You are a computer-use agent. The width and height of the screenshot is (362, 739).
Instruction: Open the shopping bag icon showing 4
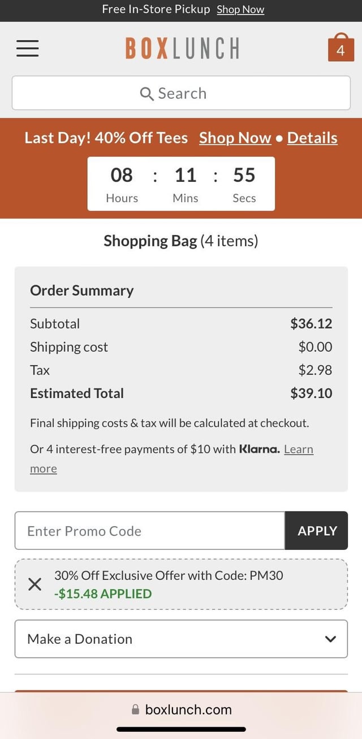click(x=341, y=48)
